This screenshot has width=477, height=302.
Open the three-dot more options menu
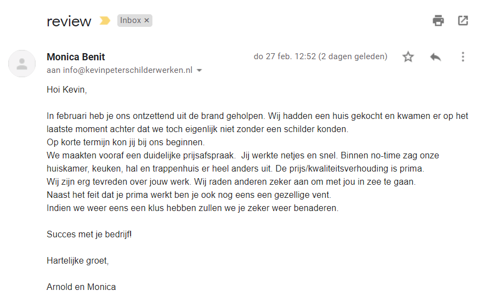pyautogui.click(x=463, y=56)
